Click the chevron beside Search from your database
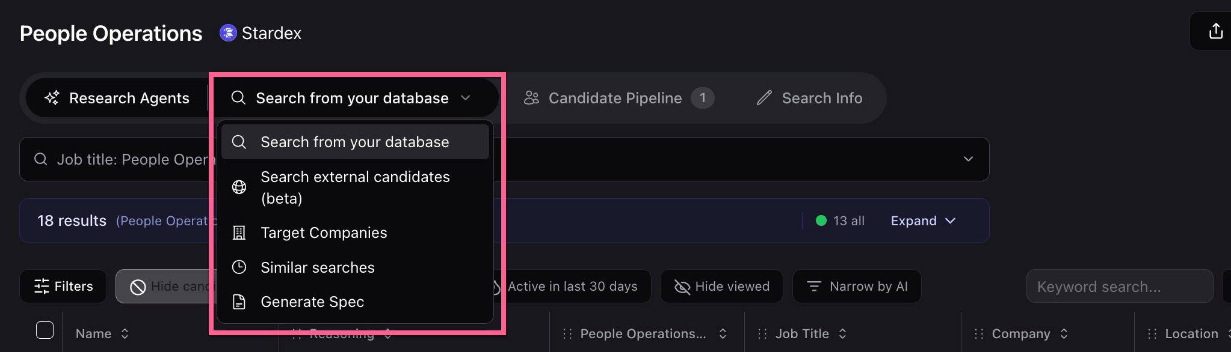Screen dimensions: 1231x352 click(x=466, y=98)
